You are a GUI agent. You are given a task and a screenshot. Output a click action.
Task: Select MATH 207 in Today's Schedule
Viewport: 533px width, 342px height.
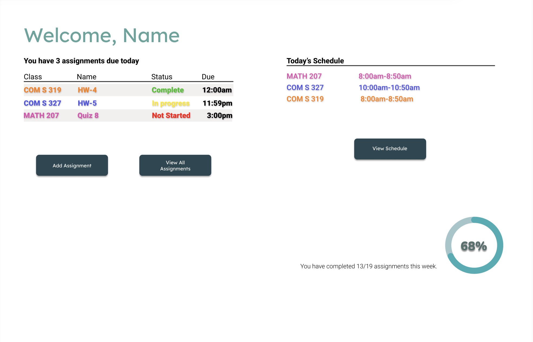click(304, 76)
